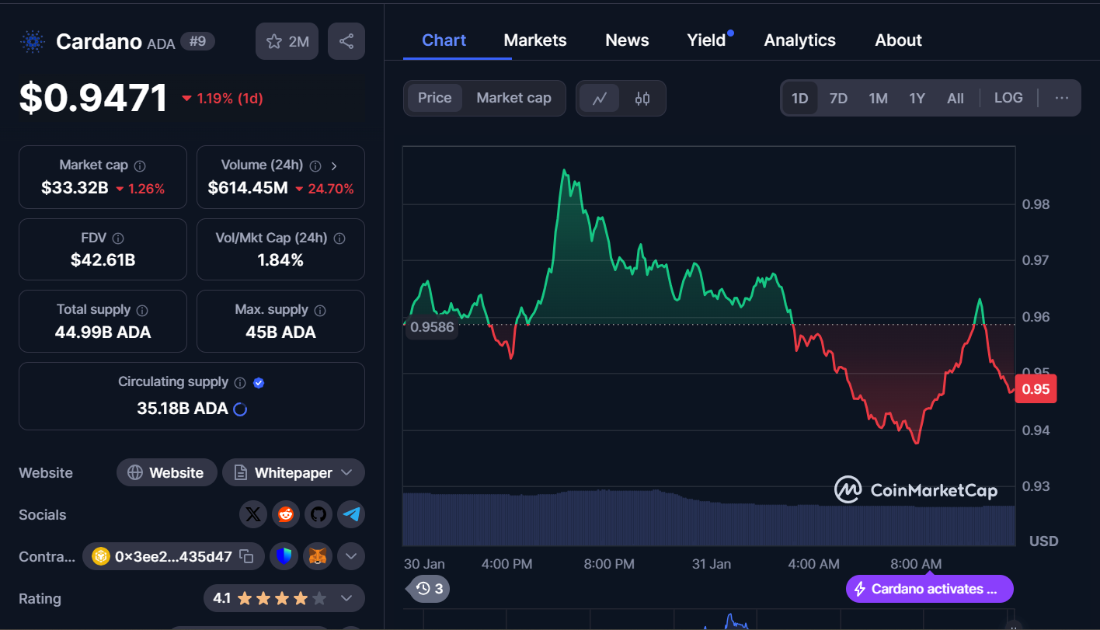Click the $33.32B market cap value

pyautogui.click(x=75, y=188)
